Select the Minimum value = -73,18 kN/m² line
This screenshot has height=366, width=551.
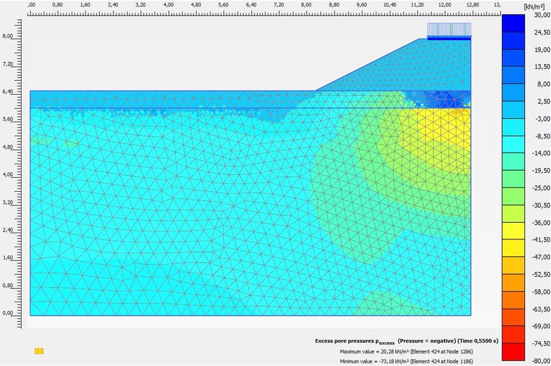(406, 361)
